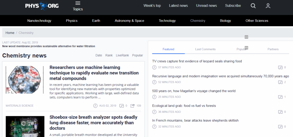
Task: Open Unread news
Action: click(207, 6)
